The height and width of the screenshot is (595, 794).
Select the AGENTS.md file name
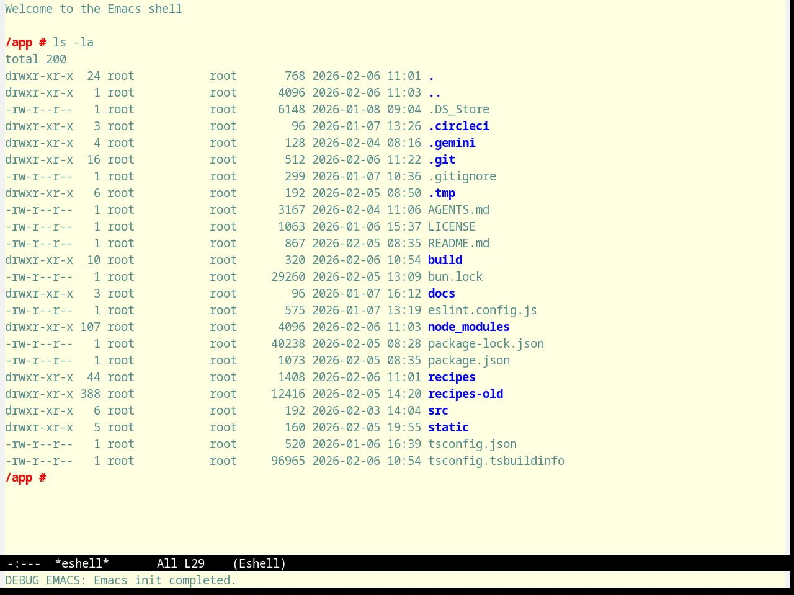coord(458,210)
